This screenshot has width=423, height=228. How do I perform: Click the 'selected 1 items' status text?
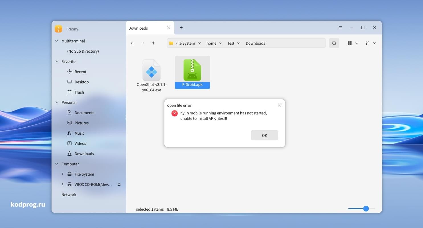[150, 209]
